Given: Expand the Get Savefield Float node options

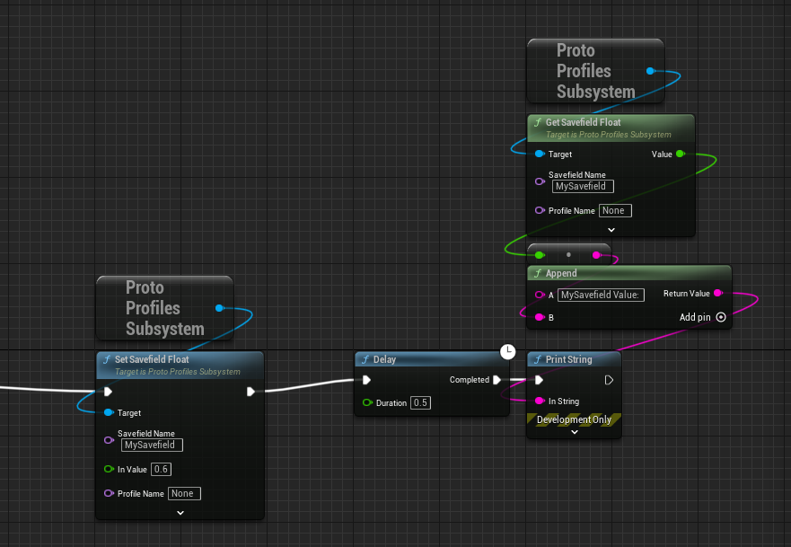Looking at the screenshot, I should (611, 230).
